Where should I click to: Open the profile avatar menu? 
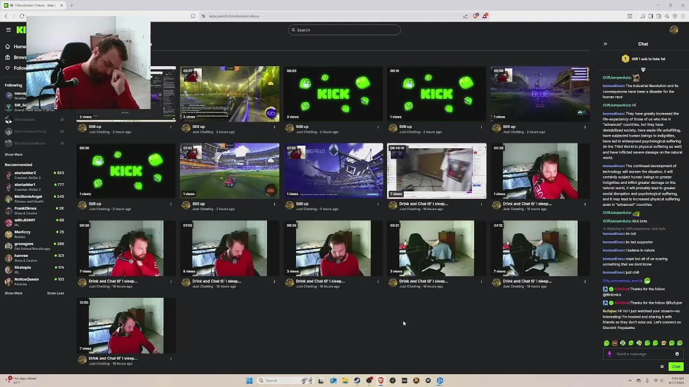[x=674, y=30]
